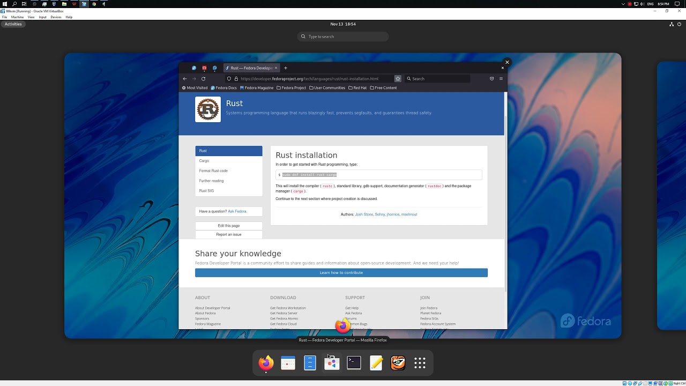Click the site information shield icon

[x=229, y=79]
